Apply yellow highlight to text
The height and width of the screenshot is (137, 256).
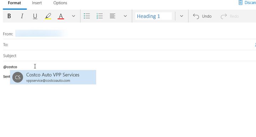pyautogui.click(x=48, y=16)
